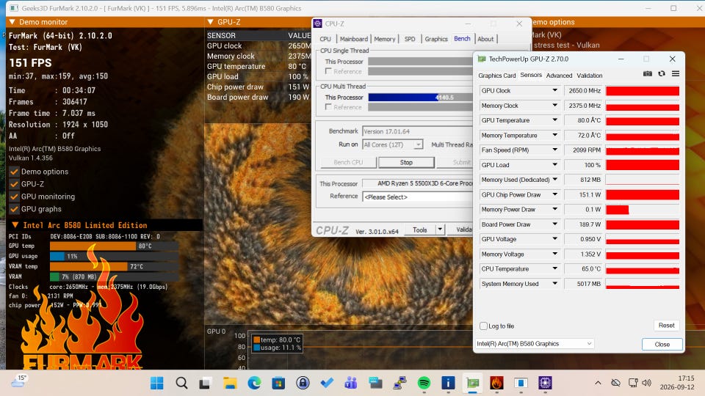Open the About tab in CPU-Z

point(485,39)
